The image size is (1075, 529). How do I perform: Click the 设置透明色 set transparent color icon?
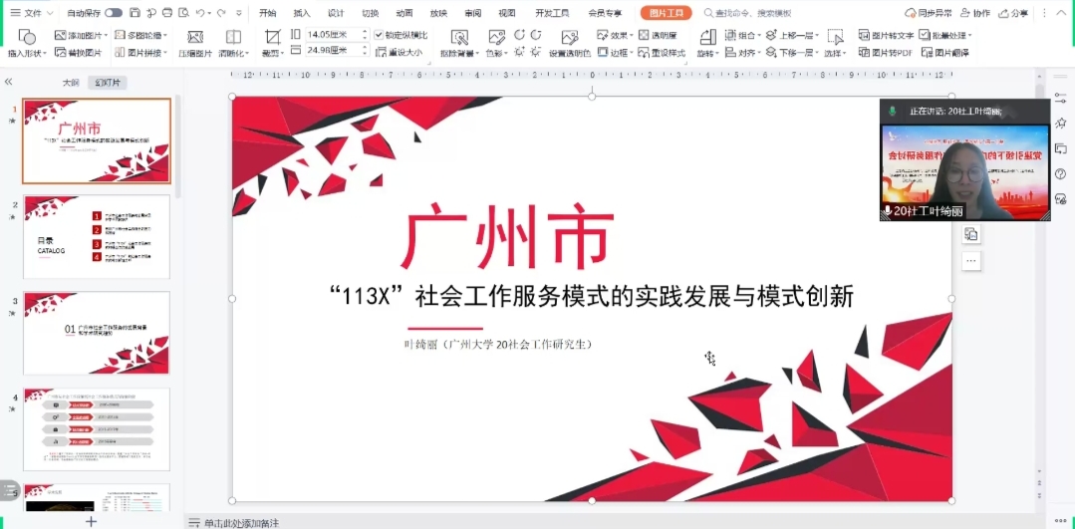pyautogui.click(x=569, y=37)
